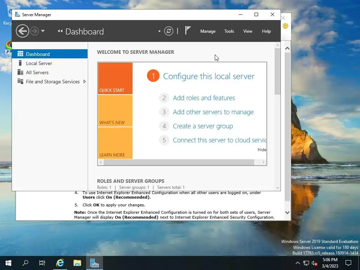Click the File and Storage Services icon
360x270 pixels.
(x=20, y=81)
